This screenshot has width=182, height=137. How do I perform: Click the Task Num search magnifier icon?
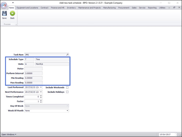pyautogui.click(x=67, y=55)
